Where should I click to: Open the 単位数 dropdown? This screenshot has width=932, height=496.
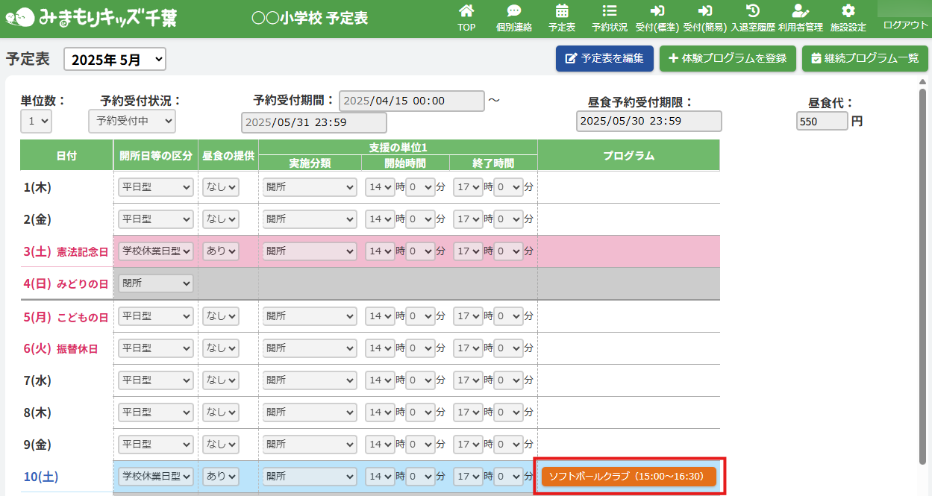tap(36, 121)
